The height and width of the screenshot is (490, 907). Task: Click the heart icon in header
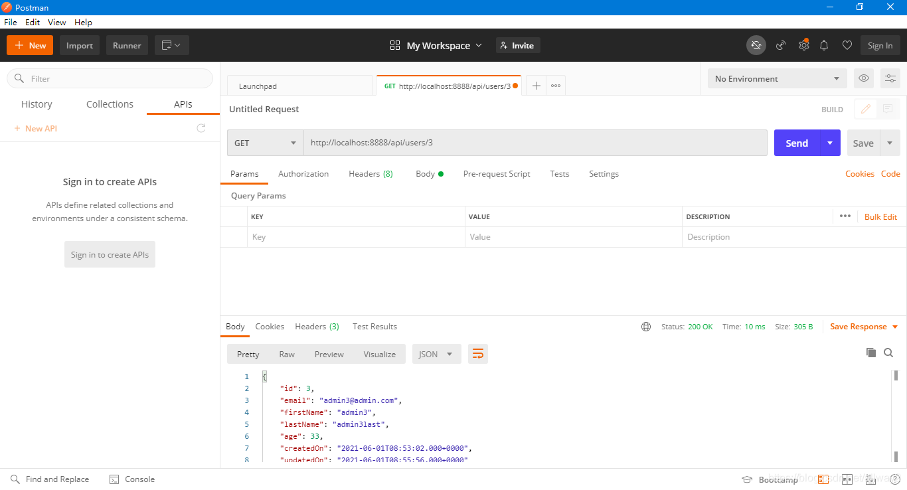pos(847,45)
